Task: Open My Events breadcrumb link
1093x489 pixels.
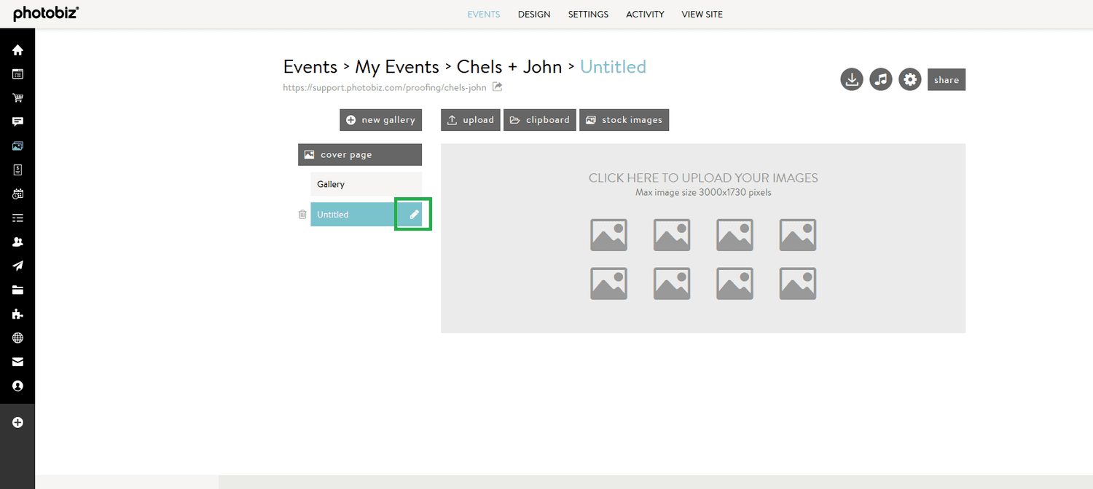Action: 397,66
